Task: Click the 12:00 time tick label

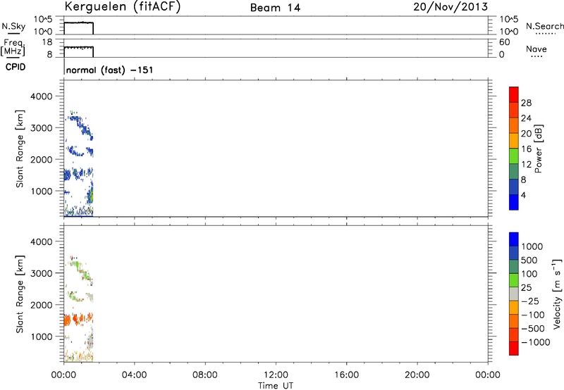Action: tap(276, 375)
